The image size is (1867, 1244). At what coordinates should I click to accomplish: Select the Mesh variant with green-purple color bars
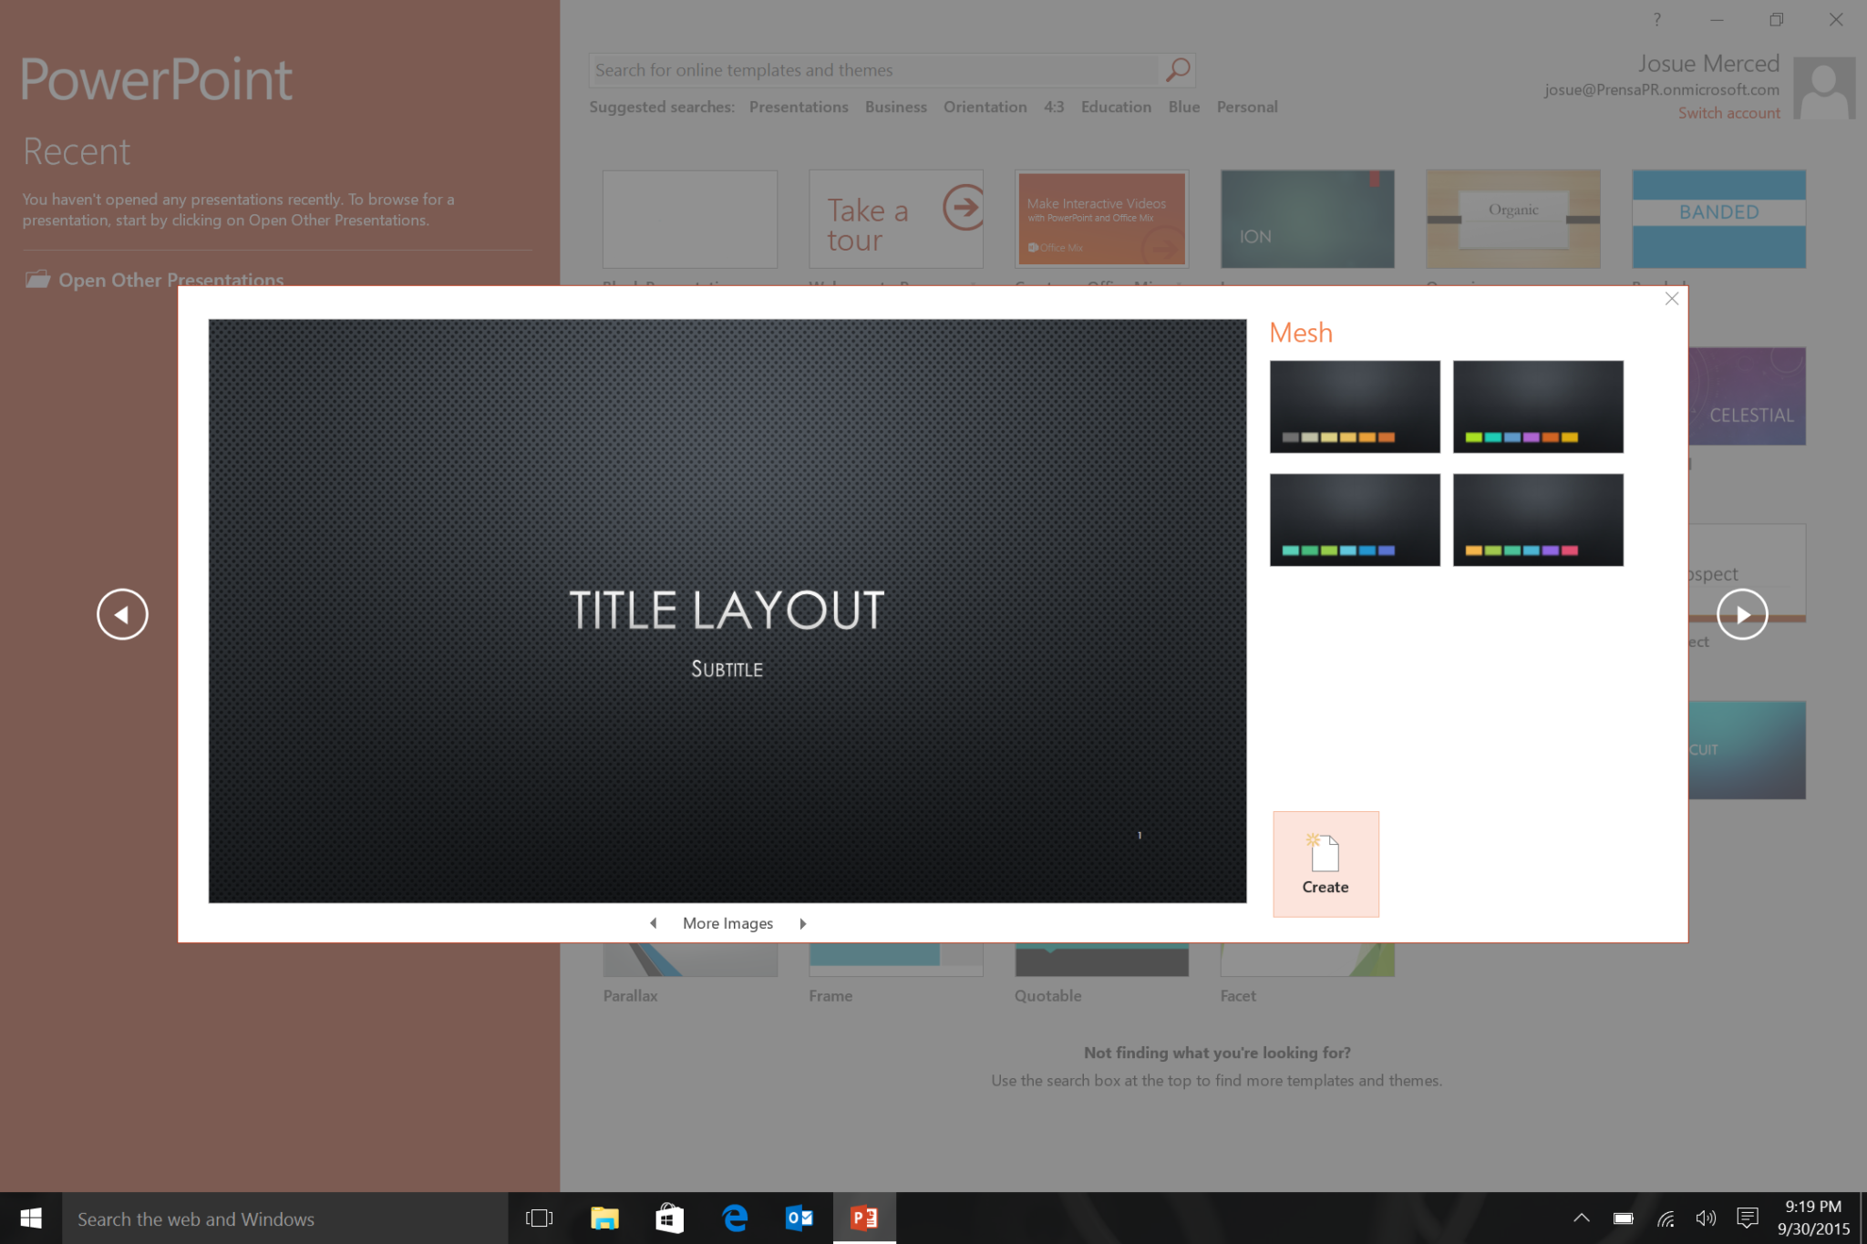tap(1538, 406)
